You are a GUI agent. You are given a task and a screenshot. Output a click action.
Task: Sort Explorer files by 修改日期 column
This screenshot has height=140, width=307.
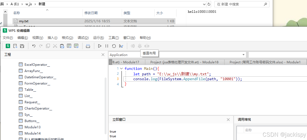point(91,13)
